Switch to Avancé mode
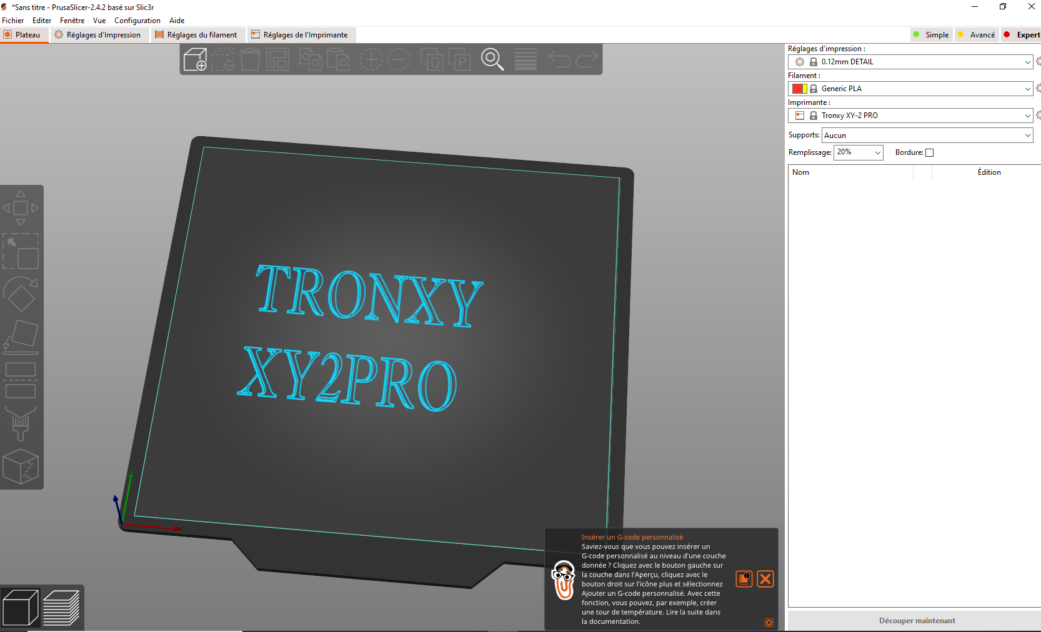The height and width of the screenshot is (632, 1041). pyautogui.click(x=977, y=35)
